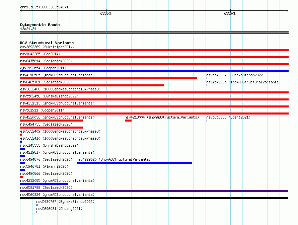Click the Cytogenetic Bands track title
Image resolution: width=298 pixels, height=225 pixels.
click(x=40, y=25)
